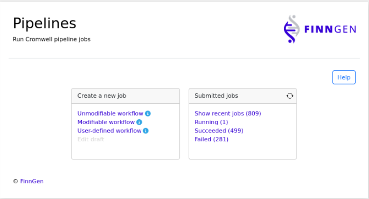View Running (1) jobs

click(211, 122)
